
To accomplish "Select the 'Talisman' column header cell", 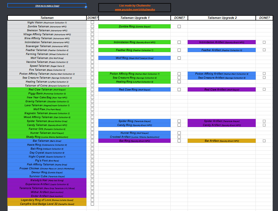I will pos(47,18).
